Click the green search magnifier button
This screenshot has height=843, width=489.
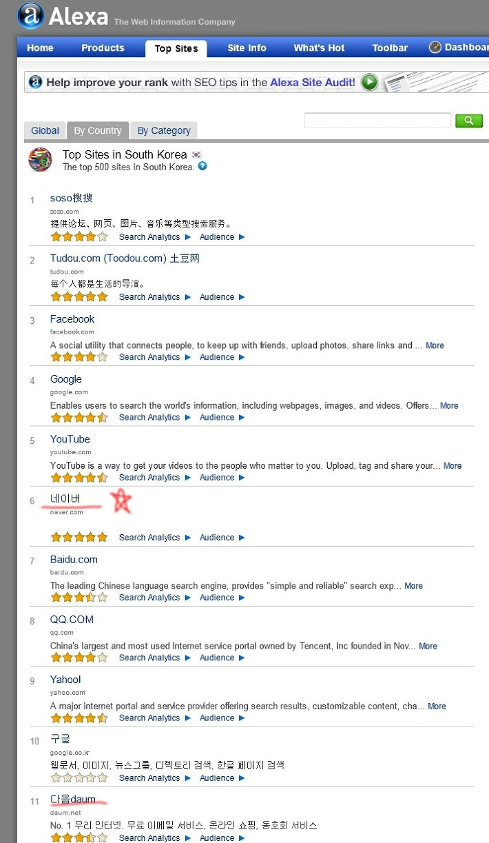468,121
